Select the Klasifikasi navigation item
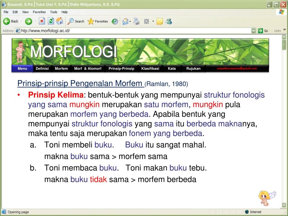This screenshot has width=288, height=216. pos(150,68)
